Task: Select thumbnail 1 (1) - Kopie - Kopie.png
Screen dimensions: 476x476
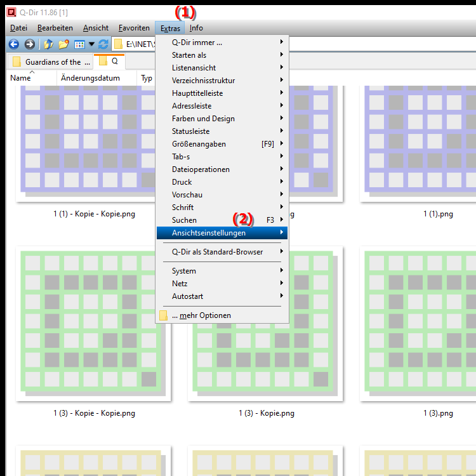Action: point(86,143)
